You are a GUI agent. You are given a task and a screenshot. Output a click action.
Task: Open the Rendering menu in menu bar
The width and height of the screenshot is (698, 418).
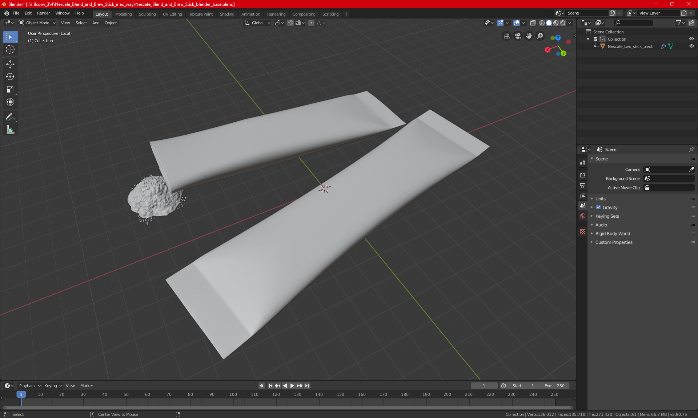point(276,13)
